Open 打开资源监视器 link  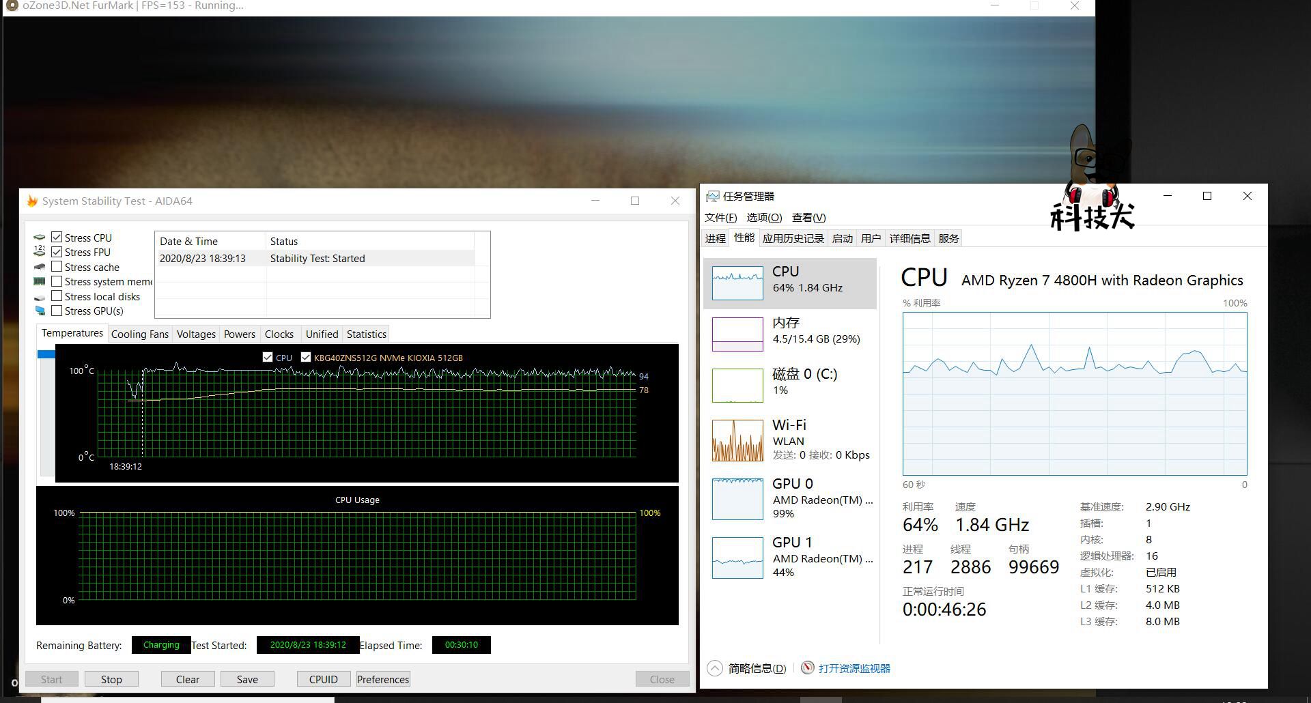[x=854, y=669]
